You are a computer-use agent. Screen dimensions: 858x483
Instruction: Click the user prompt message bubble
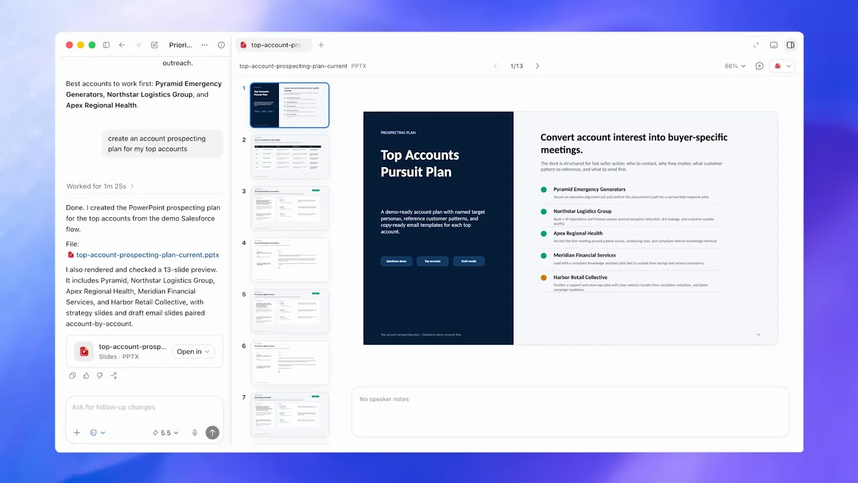tap(162, 144)
